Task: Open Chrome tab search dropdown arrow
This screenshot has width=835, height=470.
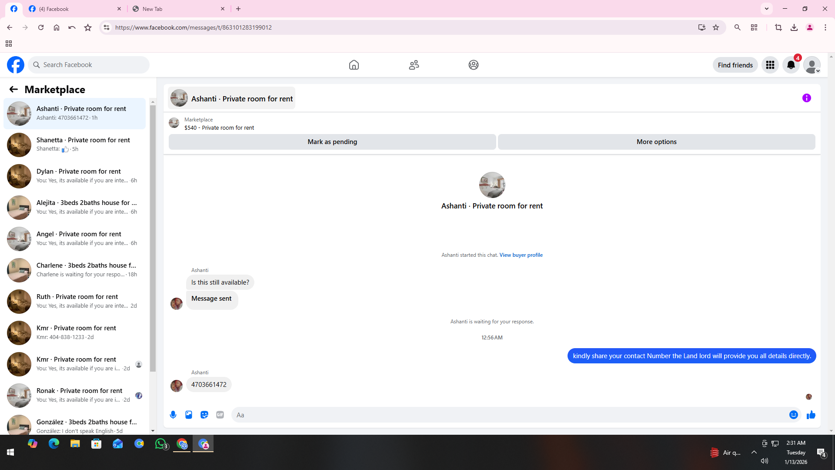Action: click(x=767, y=9)
